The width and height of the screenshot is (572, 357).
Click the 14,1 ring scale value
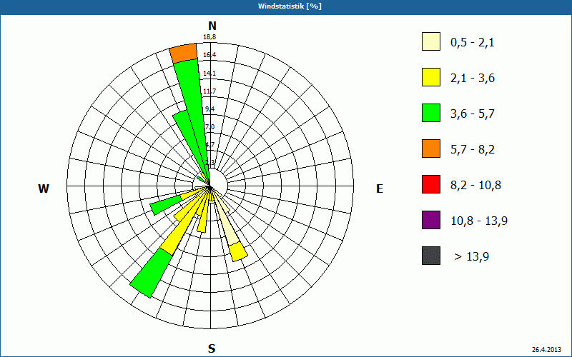(x=209, y=74)
